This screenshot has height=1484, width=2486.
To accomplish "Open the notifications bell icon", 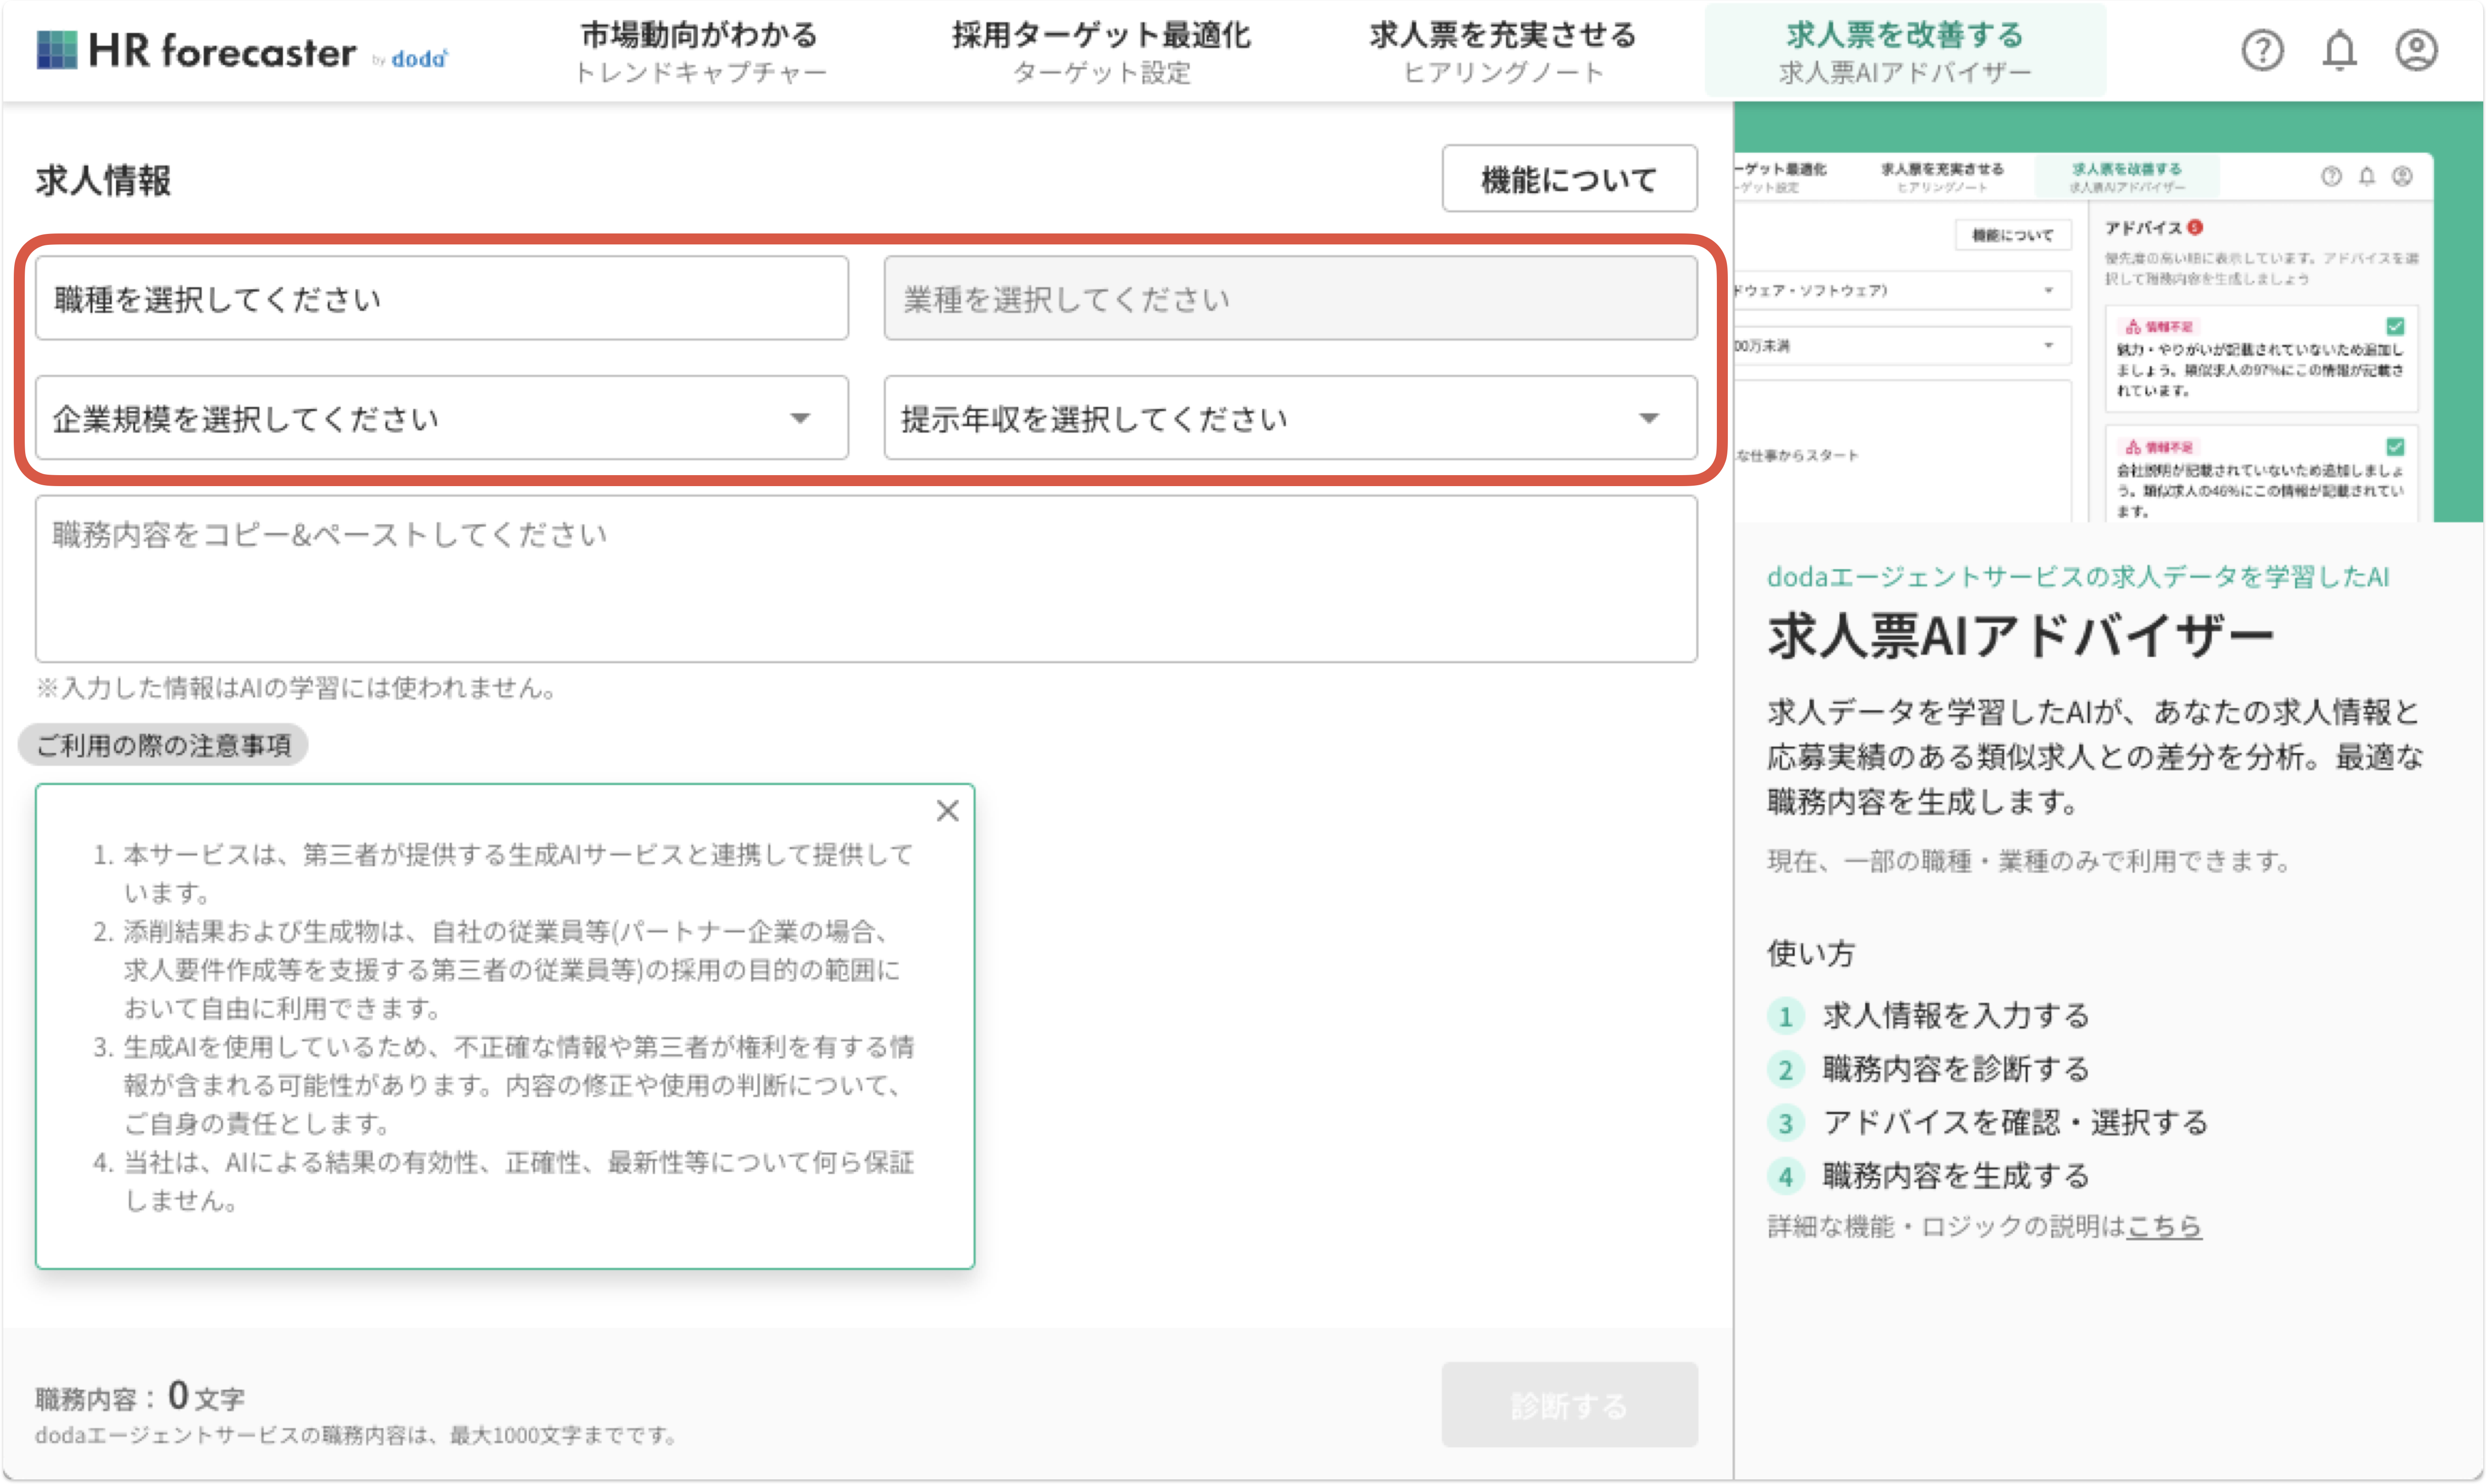I will 2339,50.
